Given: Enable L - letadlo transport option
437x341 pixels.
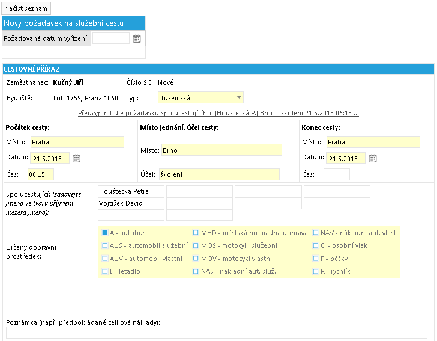Looking at the screenshot, I should [x=105, y=271].
